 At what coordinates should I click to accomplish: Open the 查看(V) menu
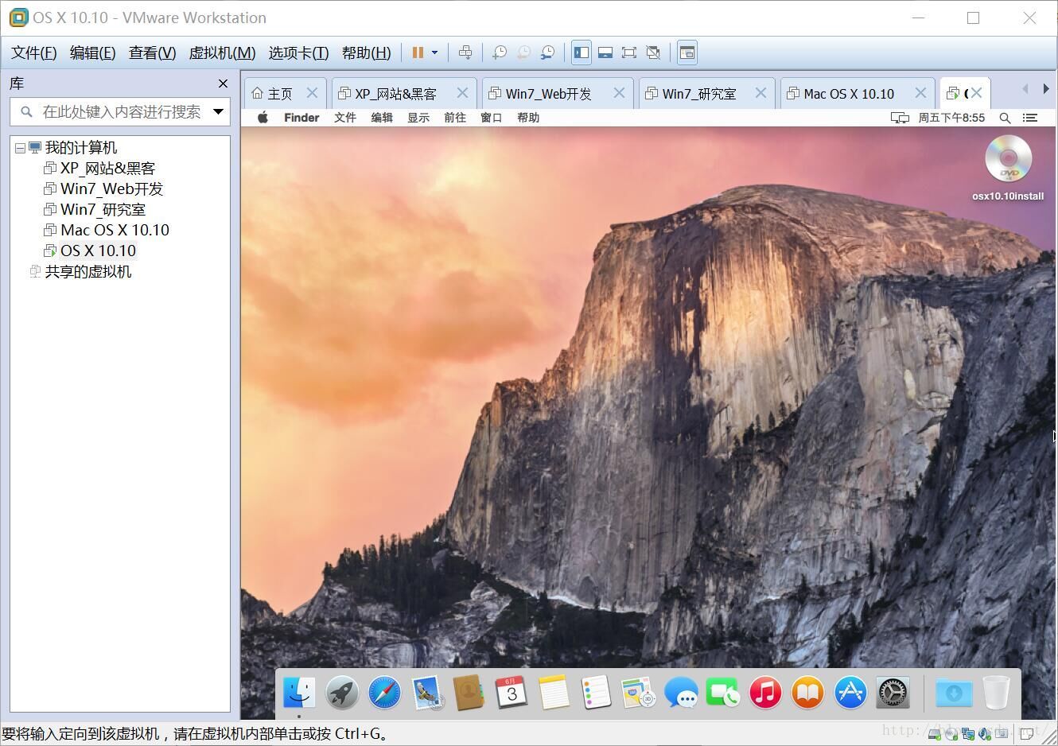152,52
